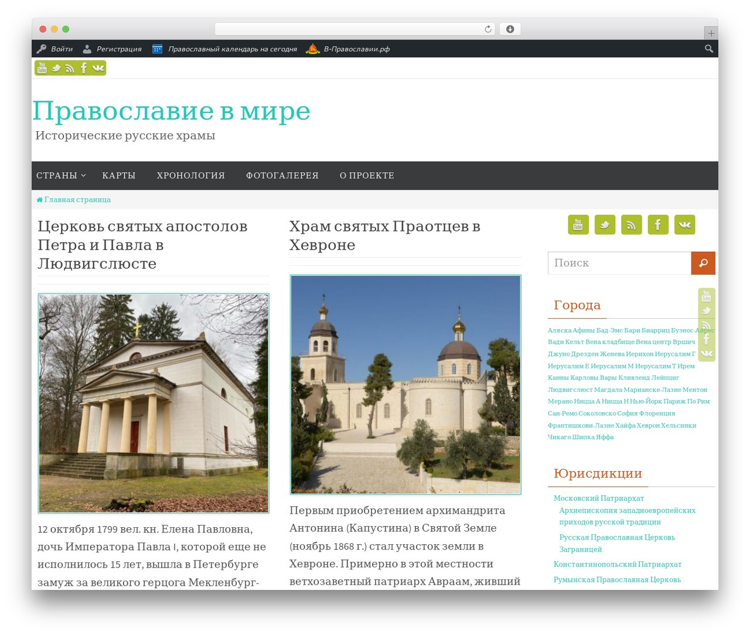Image resolution: width=750 pixels, height=635 pixels.
Task: Select city tag Людвигслюст
Action: click(570, 390)
